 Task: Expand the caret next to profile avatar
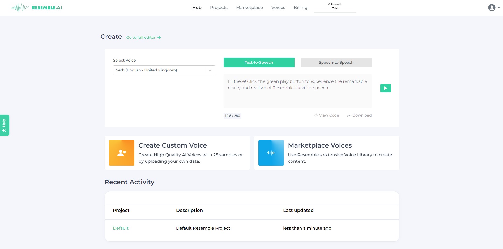pos(499,8)
